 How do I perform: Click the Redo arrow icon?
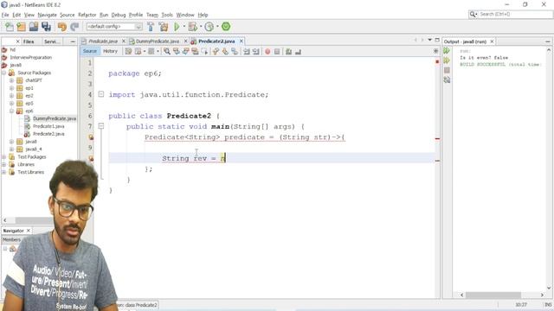pos(74,27)
